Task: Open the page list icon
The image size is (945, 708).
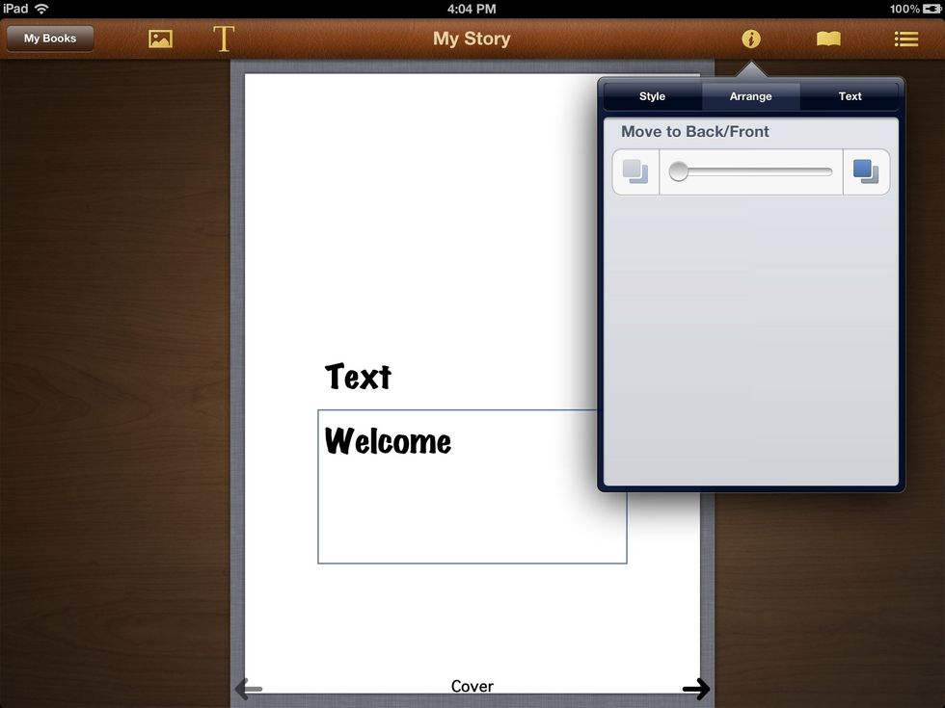Action: (x=904, y=39)
